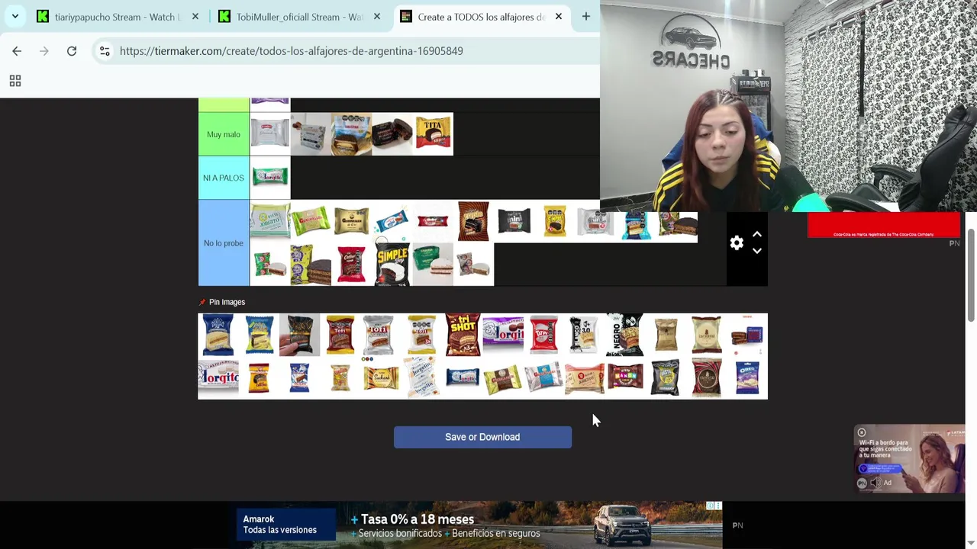
Task: Pick the gold Guaymallen in No lo probe
Action: tap(352, 221)
